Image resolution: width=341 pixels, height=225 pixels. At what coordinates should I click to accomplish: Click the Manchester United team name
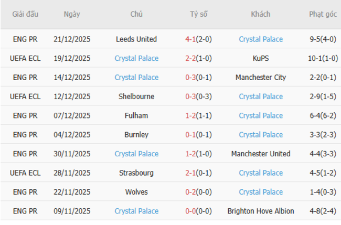tap(261, 154)
